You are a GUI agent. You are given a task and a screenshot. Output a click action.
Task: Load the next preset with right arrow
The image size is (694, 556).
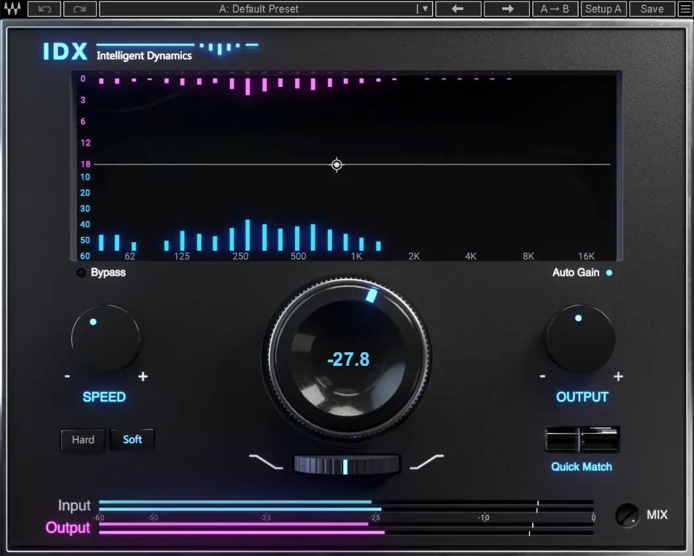click(506, 9)
